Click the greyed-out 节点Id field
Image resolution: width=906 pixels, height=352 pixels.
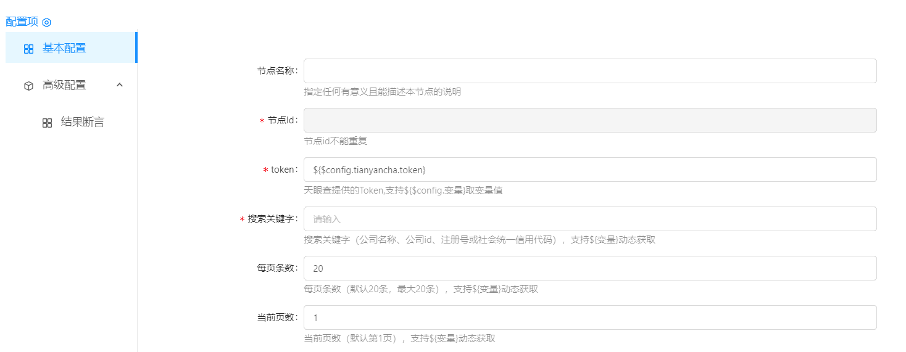(x=589, y=120)
